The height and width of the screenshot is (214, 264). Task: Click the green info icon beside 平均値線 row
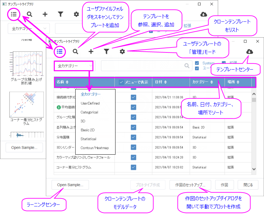coord(59,107)
